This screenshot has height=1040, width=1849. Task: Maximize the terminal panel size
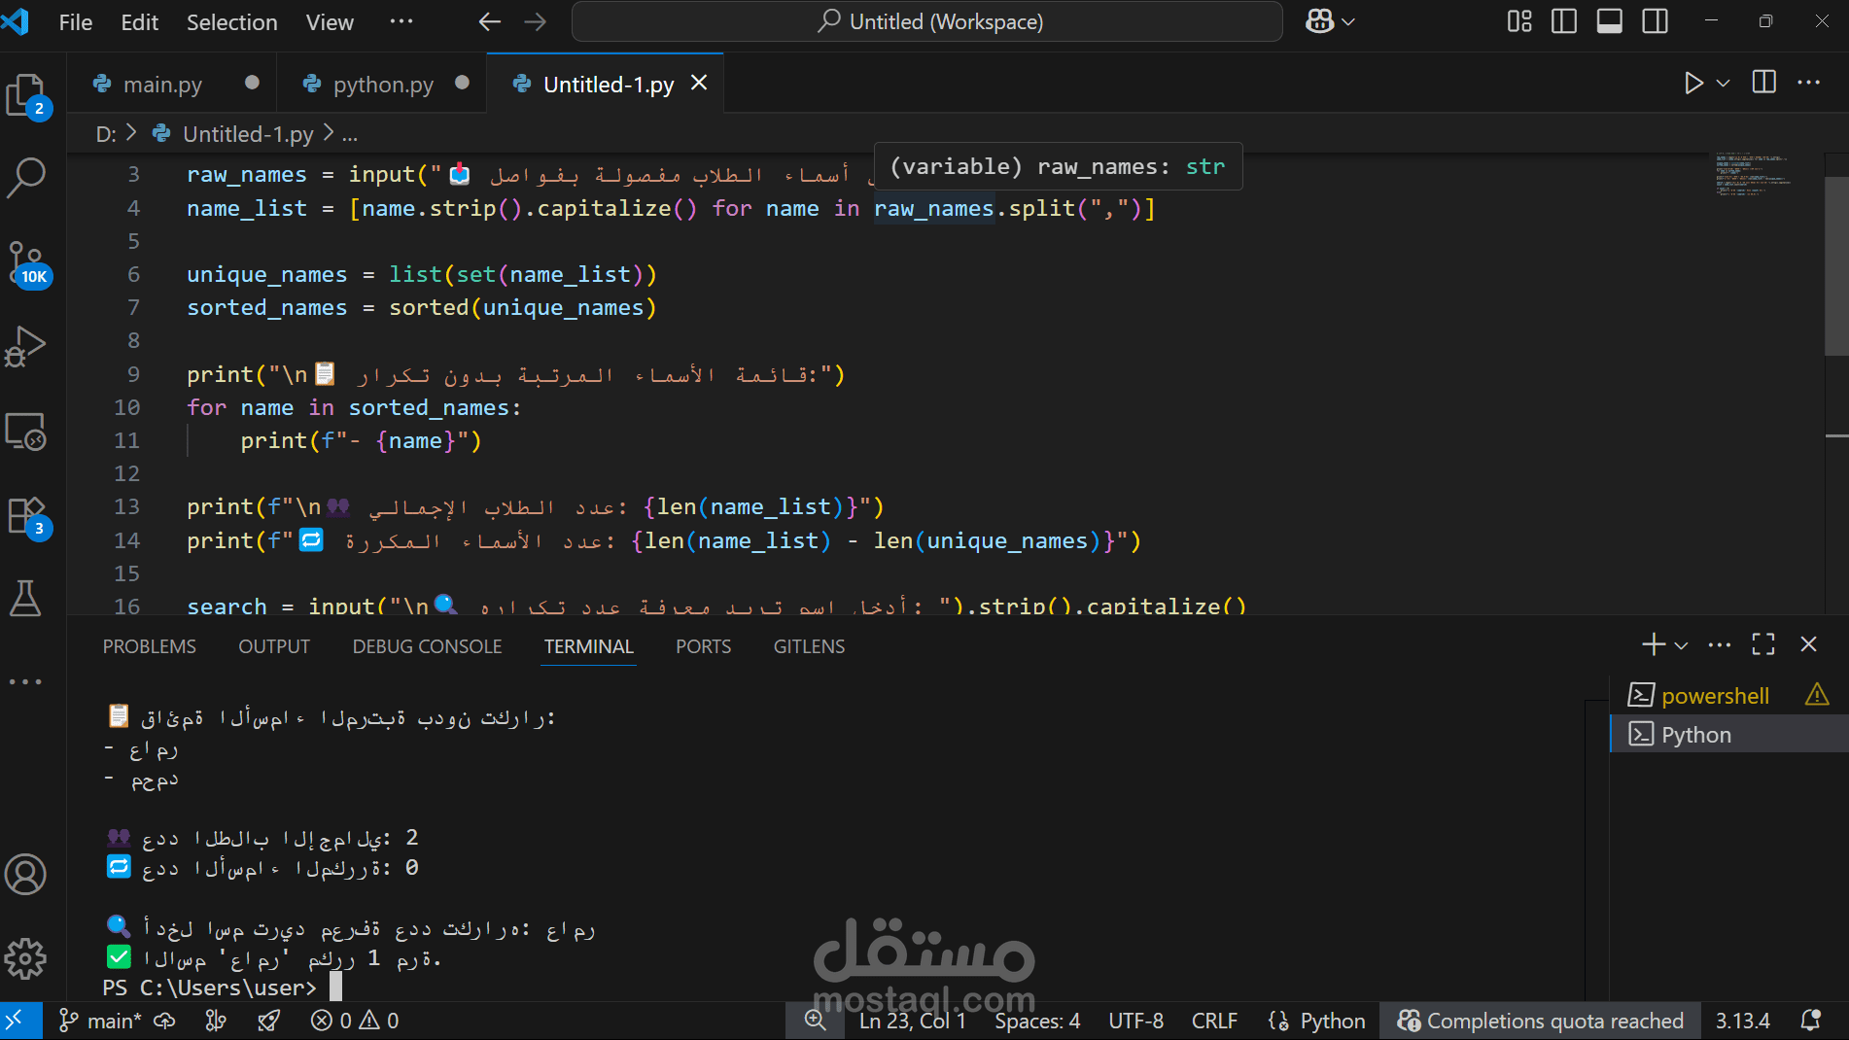[x=1763, y=644]
